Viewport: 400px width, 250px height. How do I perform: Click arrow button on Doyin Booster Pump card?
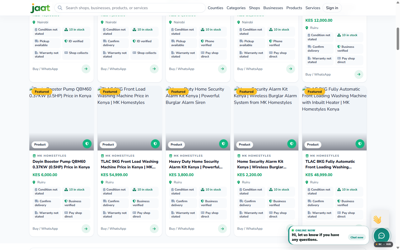(x=86, y=229)
